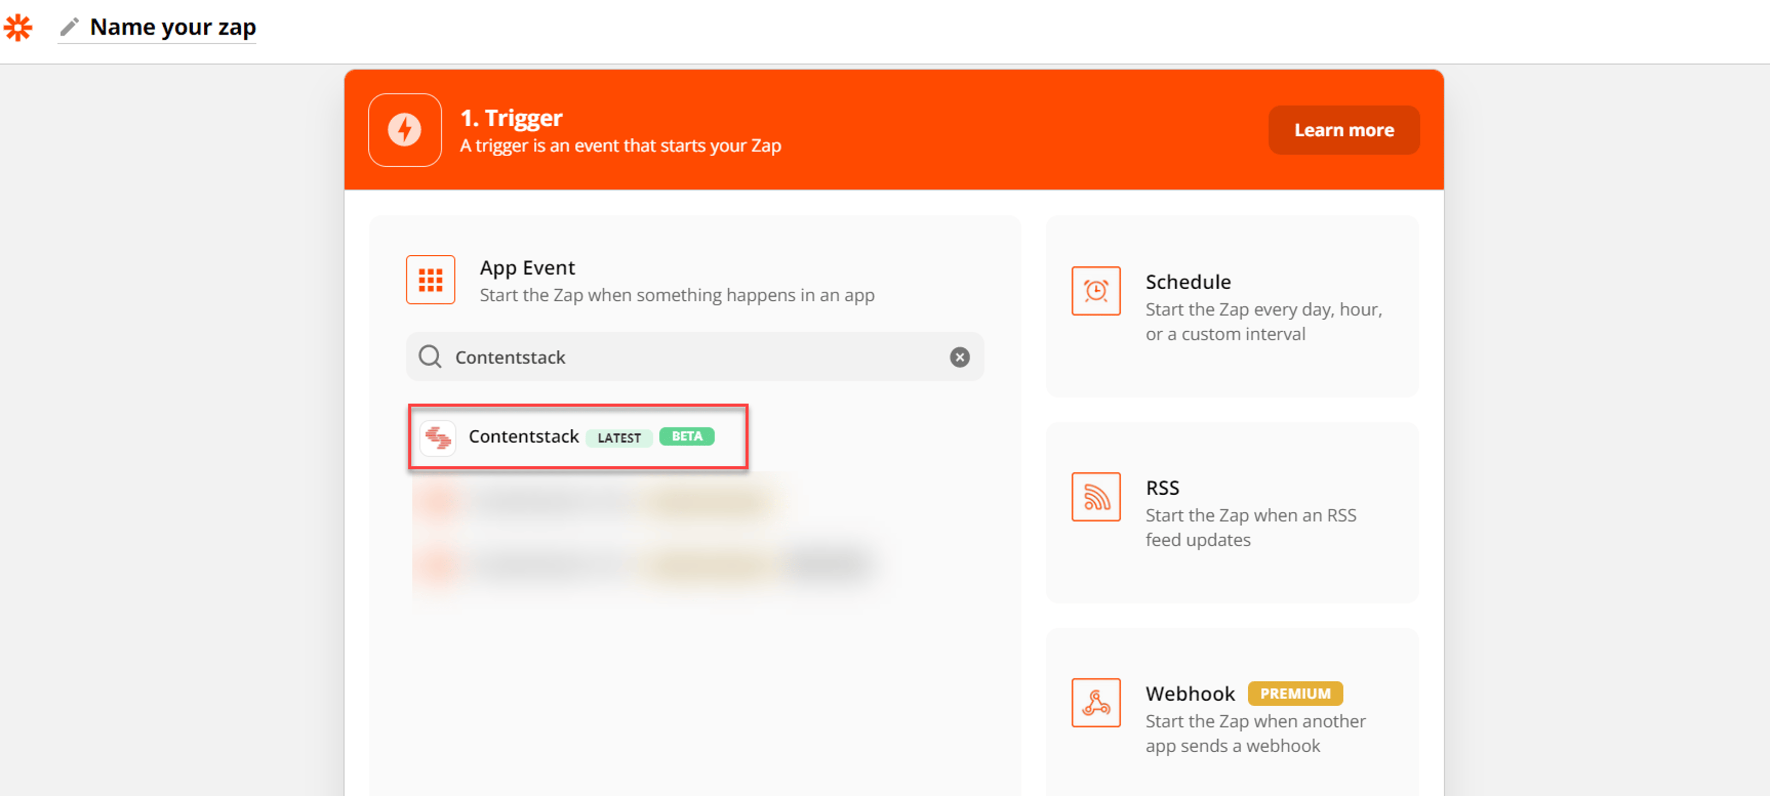The width and height of the screenshot is (1770, 796).
Task: Click the App Event grid icon
Action: point(431,280)
